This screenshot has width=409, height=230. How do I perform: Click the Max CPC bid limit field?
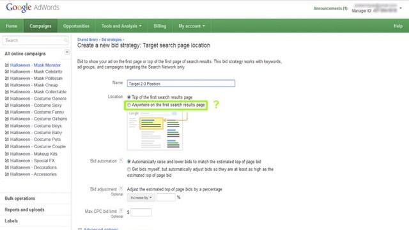pyautogui.click(x=141, y=212)
